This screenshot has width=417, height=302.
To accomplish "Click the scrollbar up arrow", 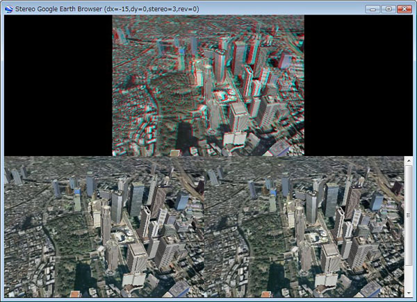I will coord(409,160).
